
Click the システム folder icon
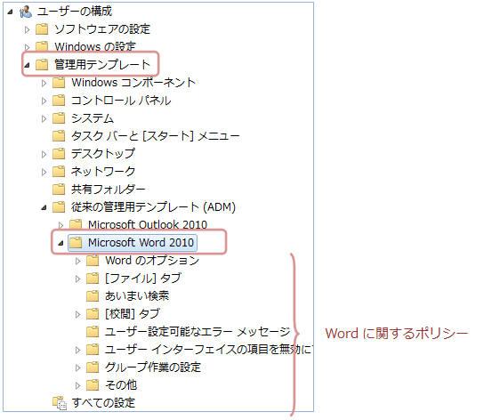(x=59, y=118)
